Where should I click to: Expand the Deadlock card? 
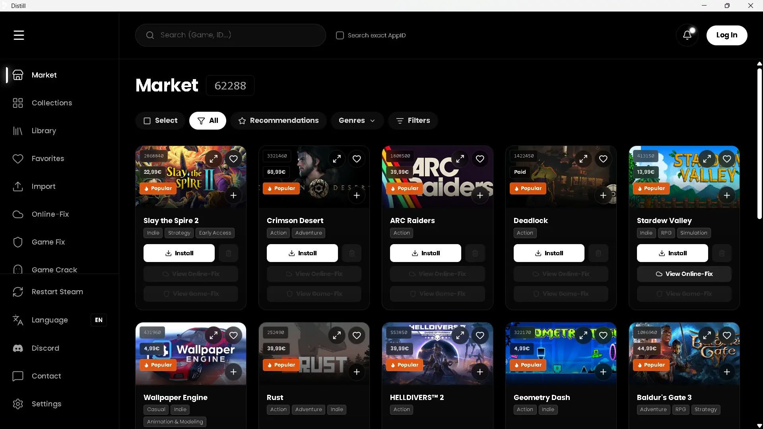583,159
